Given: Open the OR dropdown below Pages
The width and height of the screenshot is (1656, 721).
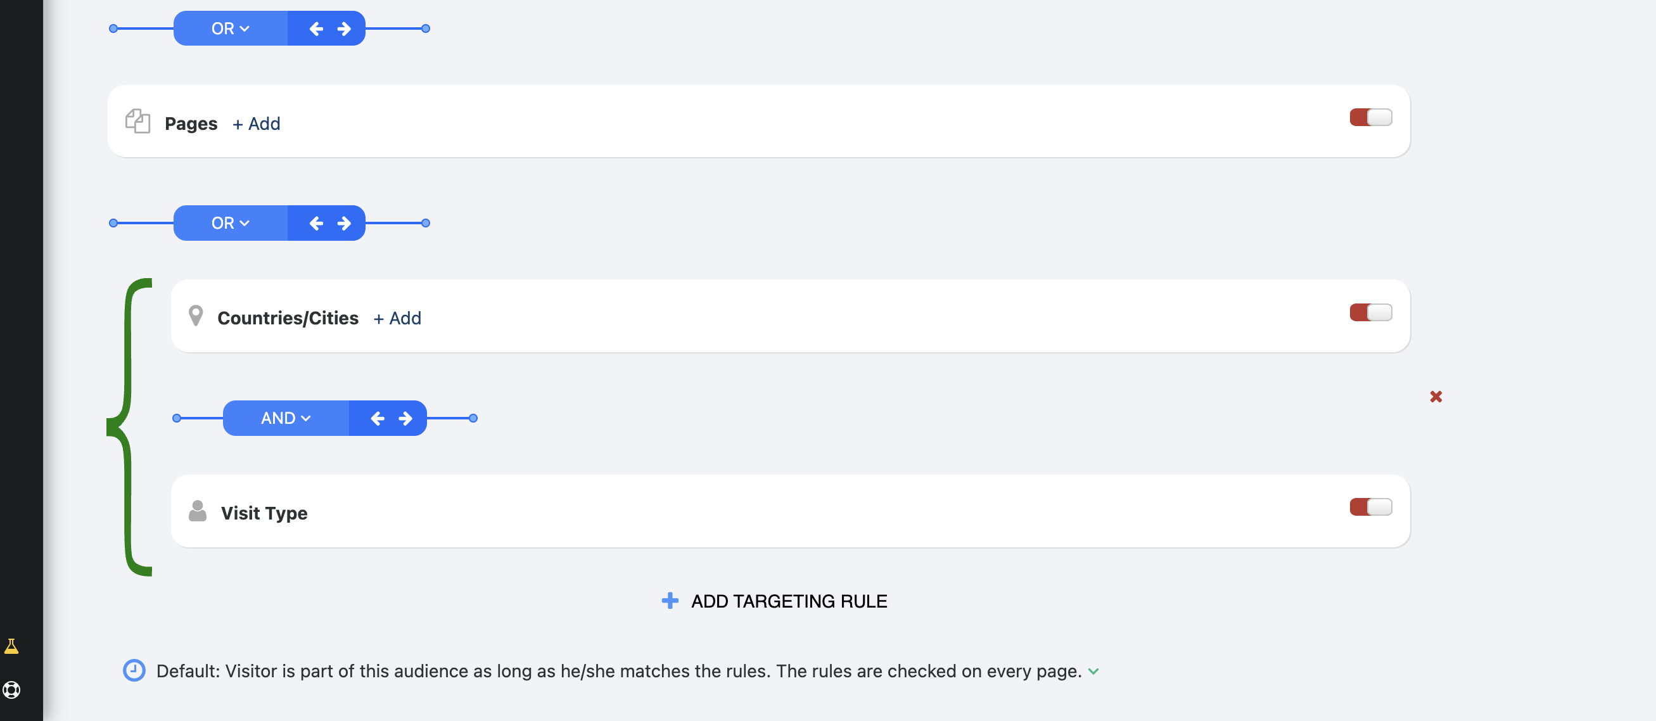Looking at the screenshot, I should pos(230,223).
